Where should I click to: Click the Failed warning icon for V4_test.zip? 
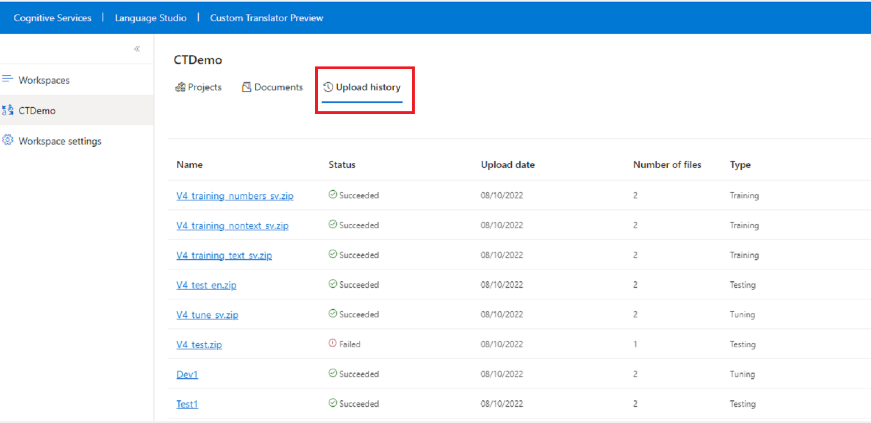pos(333,343)
